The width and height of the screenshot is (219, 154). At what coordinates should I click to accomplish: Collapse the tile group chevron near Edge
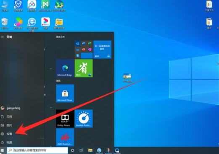[51, 69]
